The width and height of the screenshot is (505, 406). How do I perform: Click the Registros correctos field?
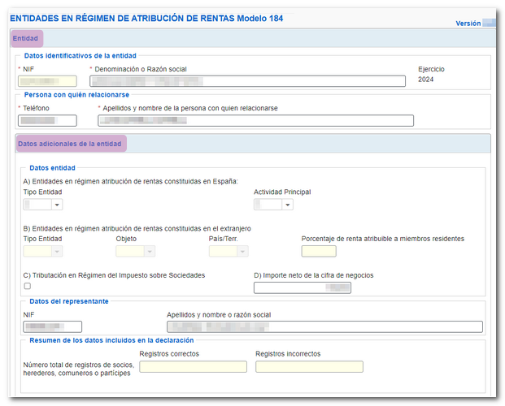click(x=193, y=367)
